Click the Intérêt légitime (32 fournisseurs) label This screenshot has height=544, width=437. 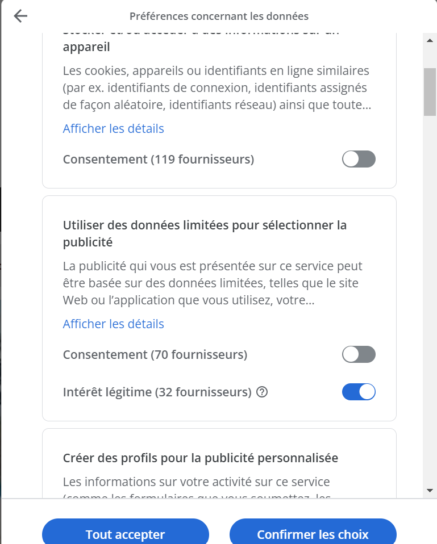click(157, 392)
